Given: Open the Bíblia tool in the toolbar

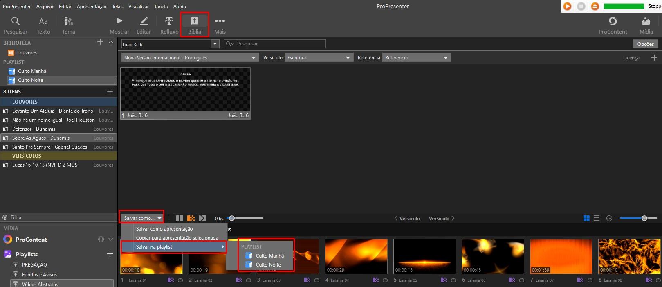Looking at the screenshot, I should [x=195, y=25].
